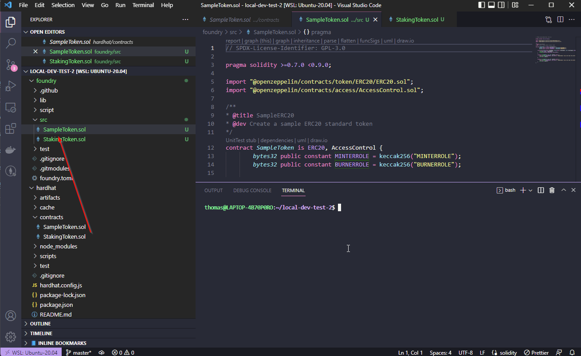This screenshot has width=581, height=356.
Task: Open Source Control view with 3 changes
Action: 11,65
